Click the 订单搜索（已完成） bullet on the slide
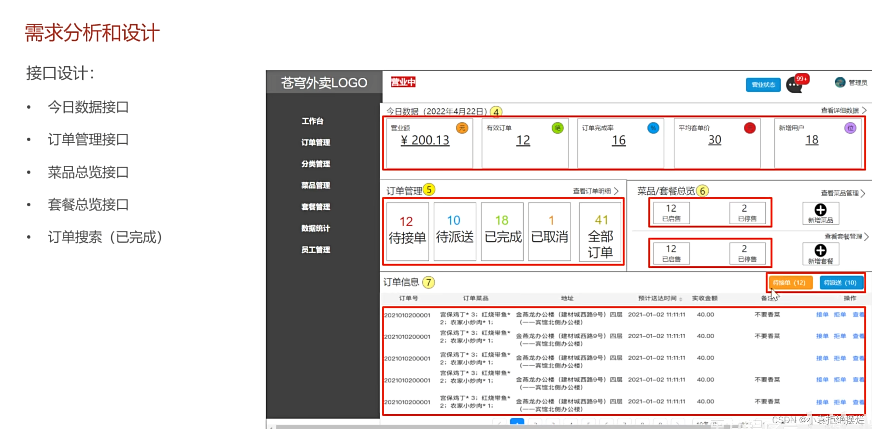 click(x=105, y=237)
